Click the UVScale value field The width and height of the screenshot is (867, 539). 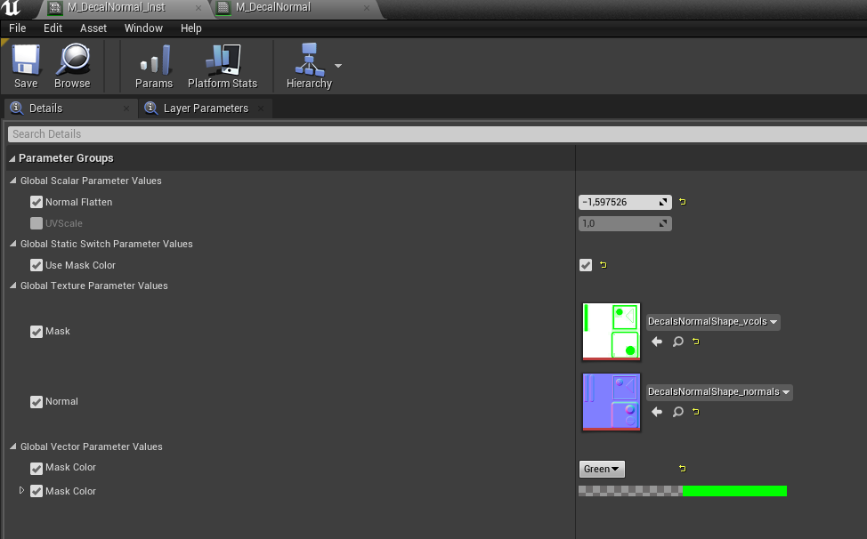pyautogui.click(x=625, y=223)
